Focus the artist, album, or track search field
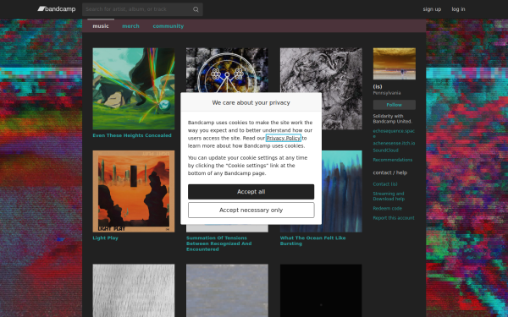 click(142, 9)
